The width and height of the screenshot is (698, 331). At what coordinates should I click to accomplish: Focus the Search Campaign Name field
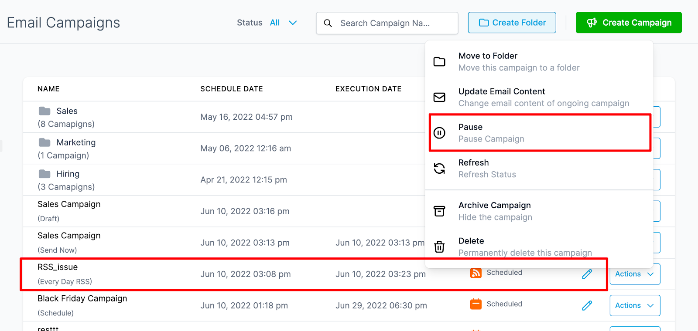[387, 23]
